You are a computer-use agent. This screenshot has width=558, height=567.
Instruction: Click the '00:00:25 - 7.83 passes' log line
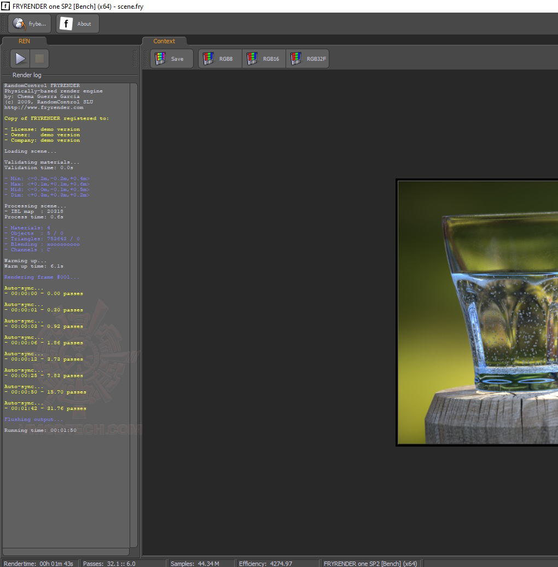[43, 375]
